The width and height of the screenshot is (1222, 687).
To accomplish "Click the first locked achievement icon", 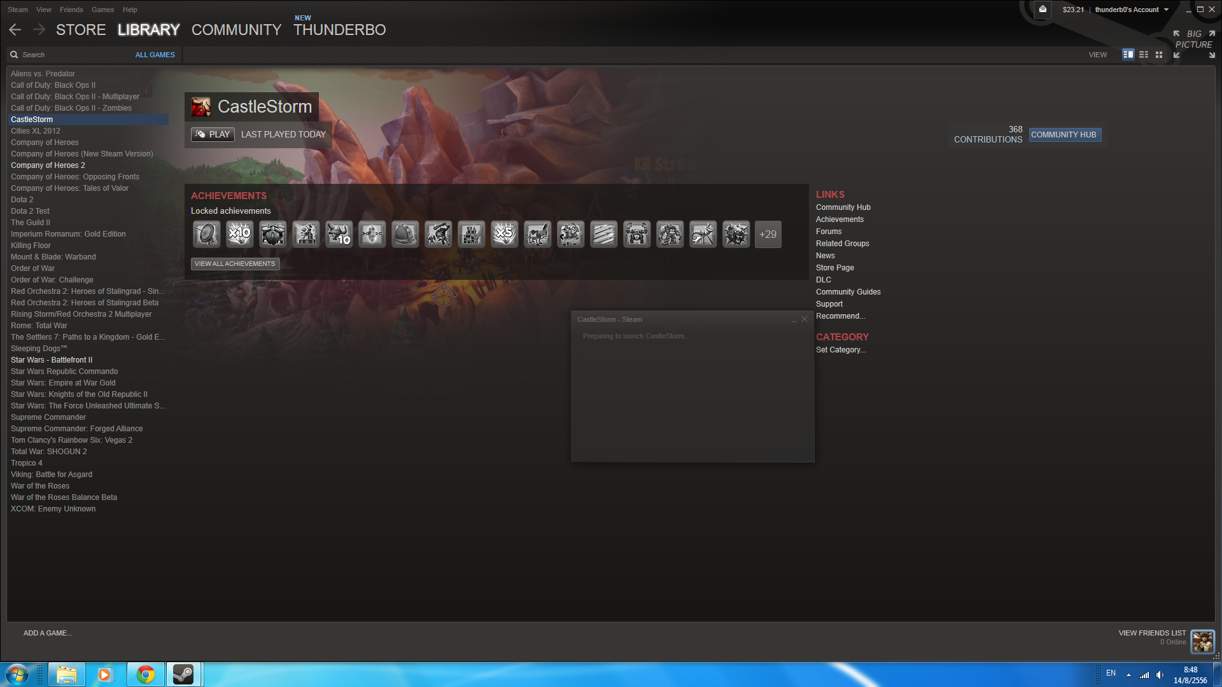I will (206, 235).
